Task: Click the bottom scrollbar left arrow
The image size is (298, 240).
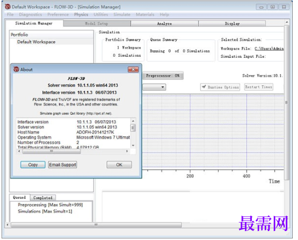Action: coord(7,225)
